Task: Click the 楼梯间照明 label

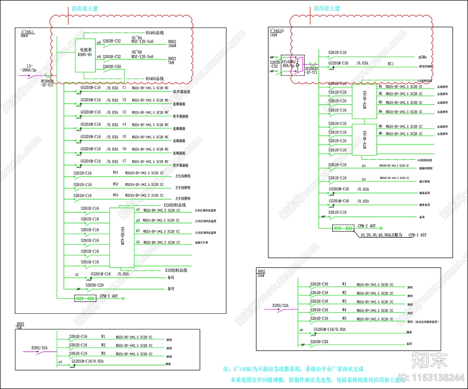Action: coord(426,169)
